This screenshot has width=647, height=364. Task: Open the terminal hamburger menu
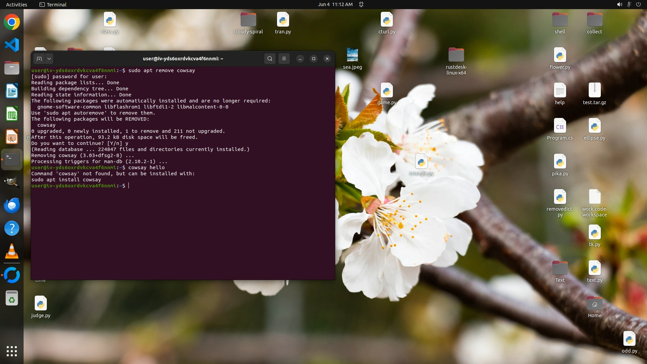point(284,59)
